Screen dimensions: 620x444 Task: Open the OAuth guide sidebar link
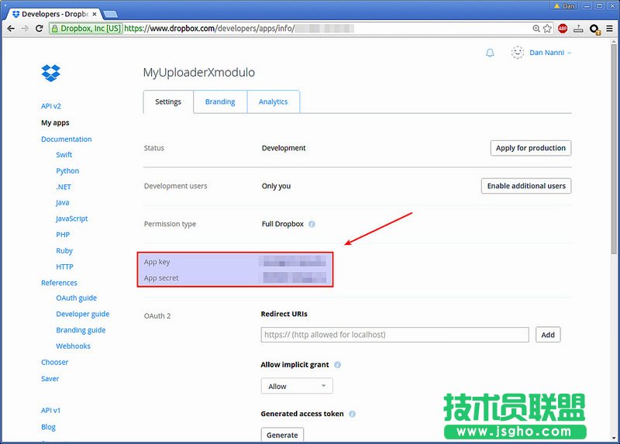point(76,298)
